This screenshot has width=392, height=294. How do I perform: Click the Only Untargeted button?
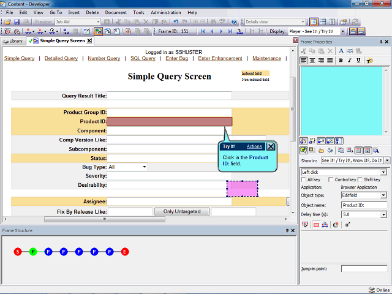pos(182,212)
